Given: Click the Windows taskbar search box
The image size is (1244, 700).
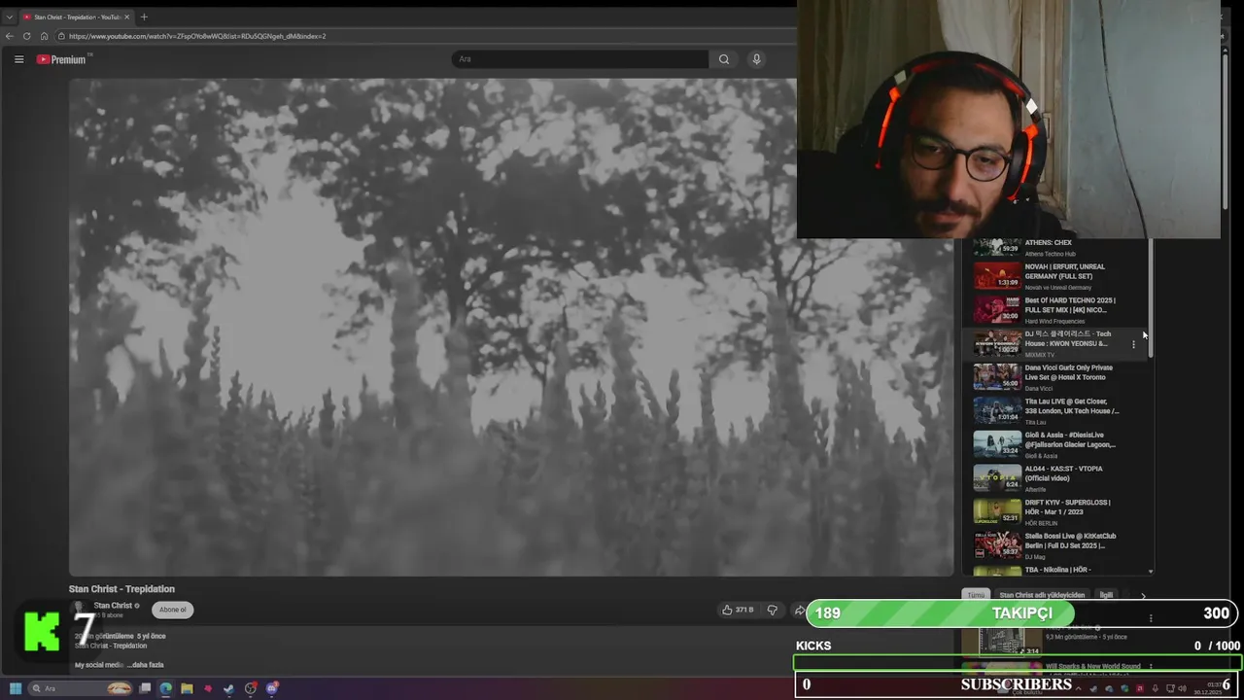Looking at the screenshot, I should coord(82,688).
